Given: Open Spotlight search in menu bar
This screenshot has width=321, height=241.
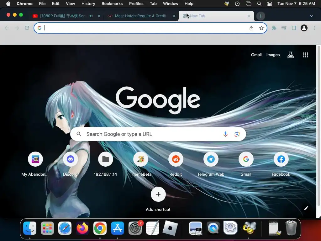Looking at the screenshot, I should [259, 4].
